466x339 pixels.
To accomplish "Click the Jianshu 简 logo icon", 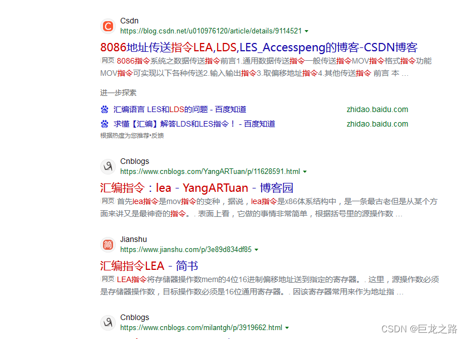I will (x=107, y=244).
